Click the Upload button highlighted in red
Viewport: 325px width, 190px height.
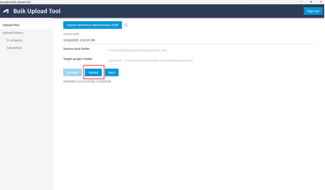[x=93, y=72]
